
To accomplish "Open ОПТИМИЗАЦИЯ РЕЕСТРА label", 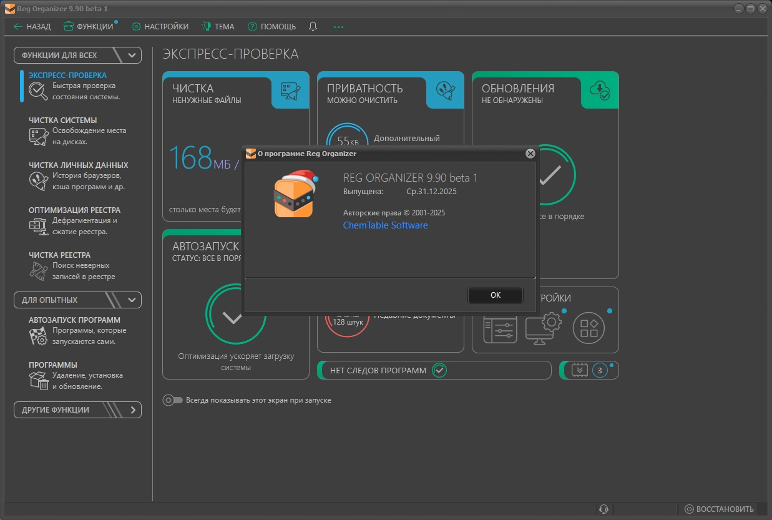I will (75, 210).
